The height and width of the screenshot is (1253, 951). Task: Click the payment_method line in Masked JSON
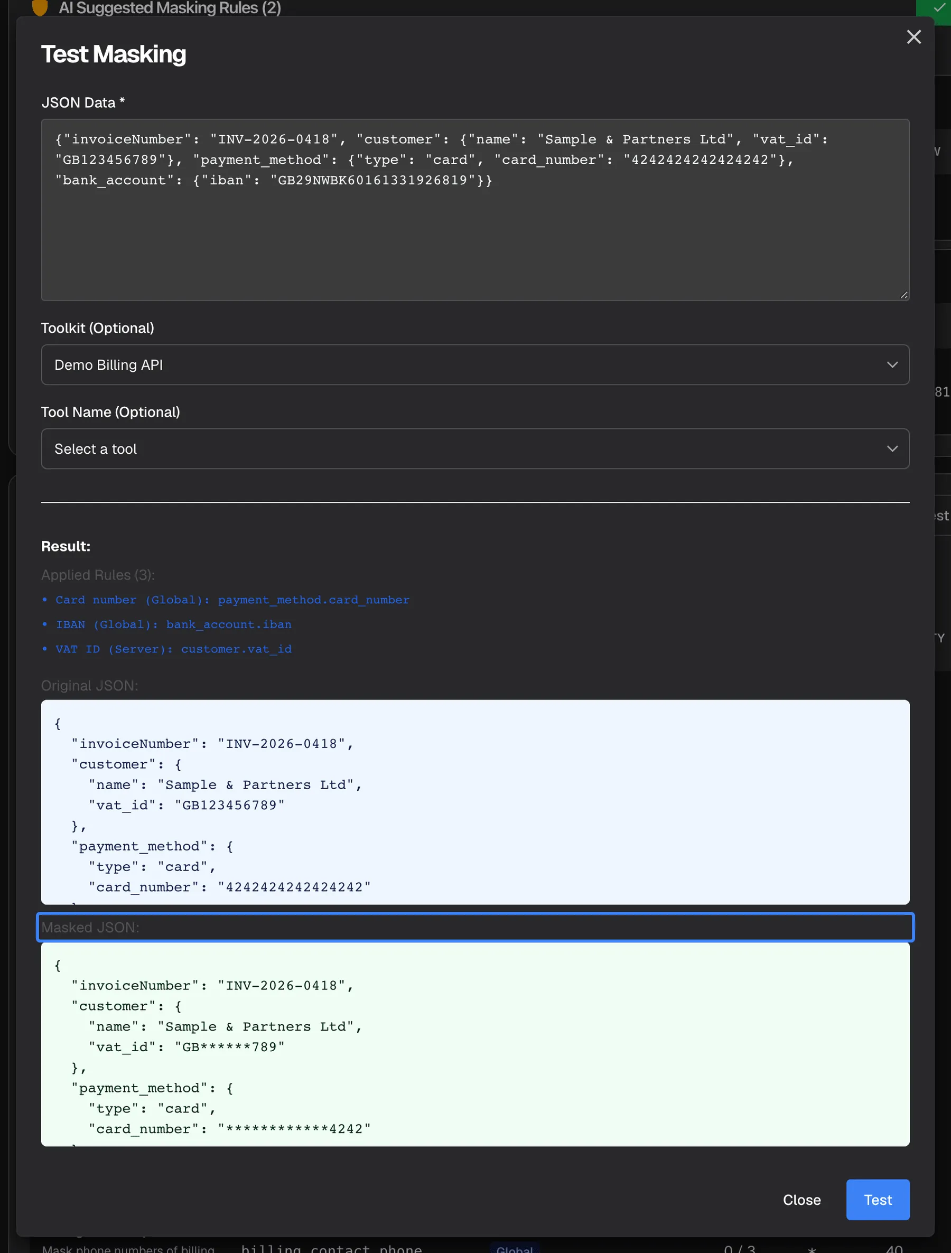pos(152,1088)
